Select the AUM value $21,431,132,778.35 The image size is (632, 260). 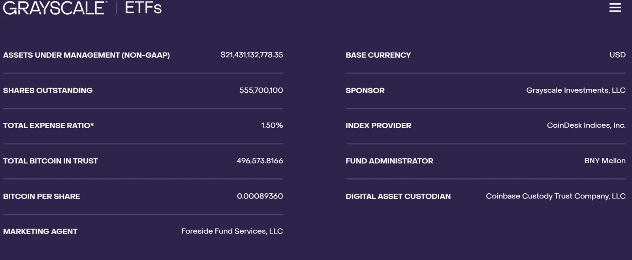[252, 55]
